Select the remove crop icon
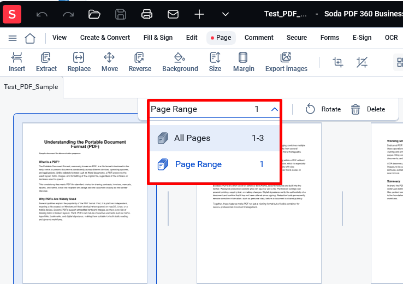Viewport: 403px width, 284px height. point(362,62)
